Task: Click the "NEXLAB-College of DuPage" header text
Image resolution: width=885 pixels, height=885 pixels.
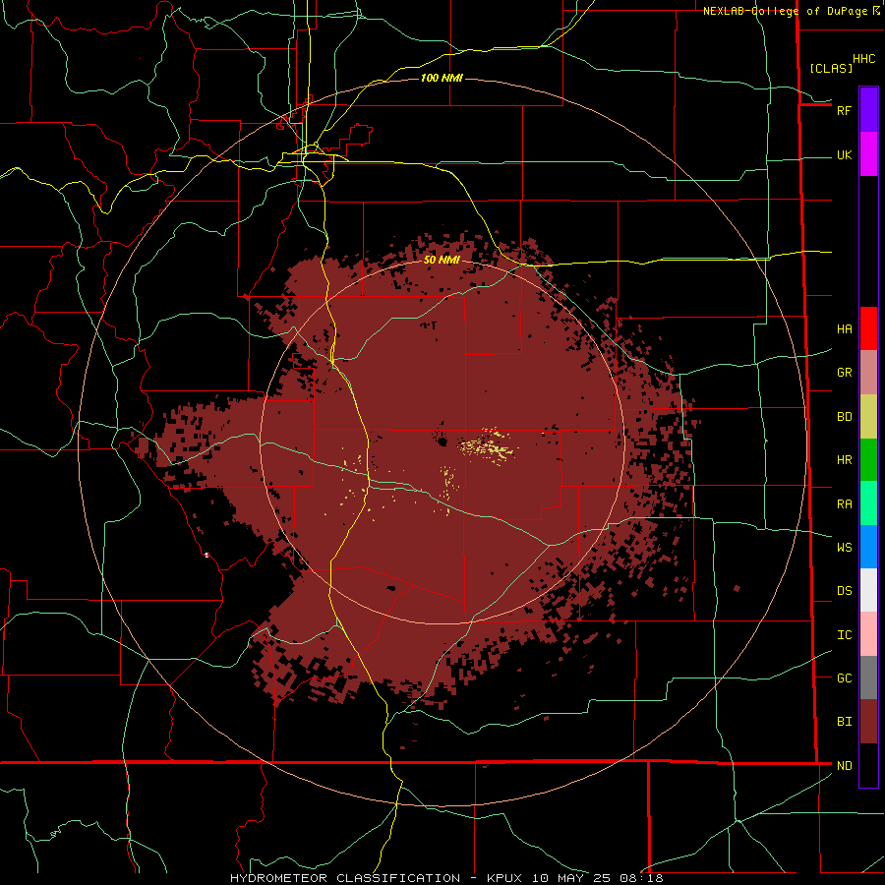Action: click(785, 11)
